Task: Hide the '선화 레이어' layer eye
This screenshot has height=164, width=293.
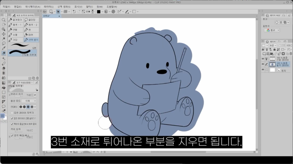Action: click(263, 59)
